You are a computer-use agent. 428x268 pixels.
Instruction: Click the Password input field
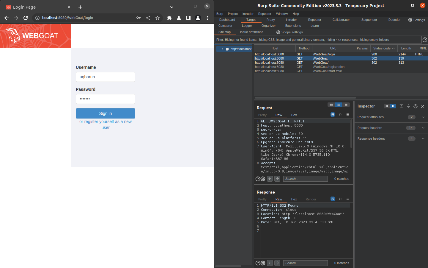point(106,99)
